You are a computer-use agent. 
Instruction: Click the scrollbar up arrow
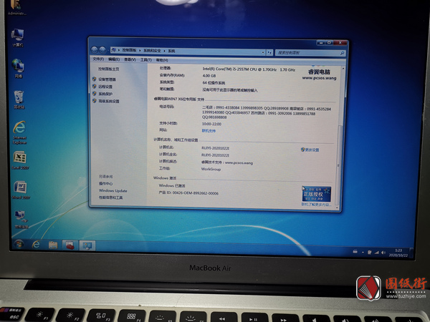[x=343, y=68]
